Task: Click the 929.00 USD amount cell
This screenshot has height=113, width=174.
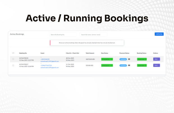Action: (x=90, y=65)
